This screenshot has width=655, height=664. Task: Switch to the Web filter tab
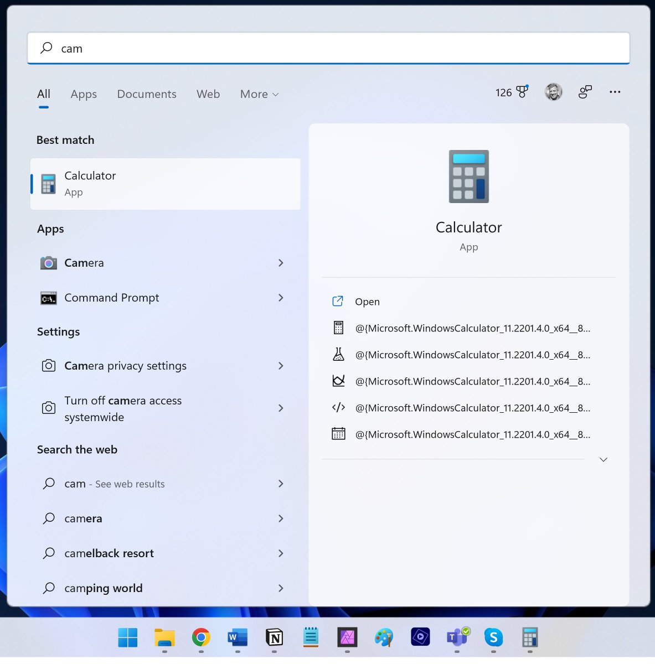pyautogui.click(x=208, y=94)
